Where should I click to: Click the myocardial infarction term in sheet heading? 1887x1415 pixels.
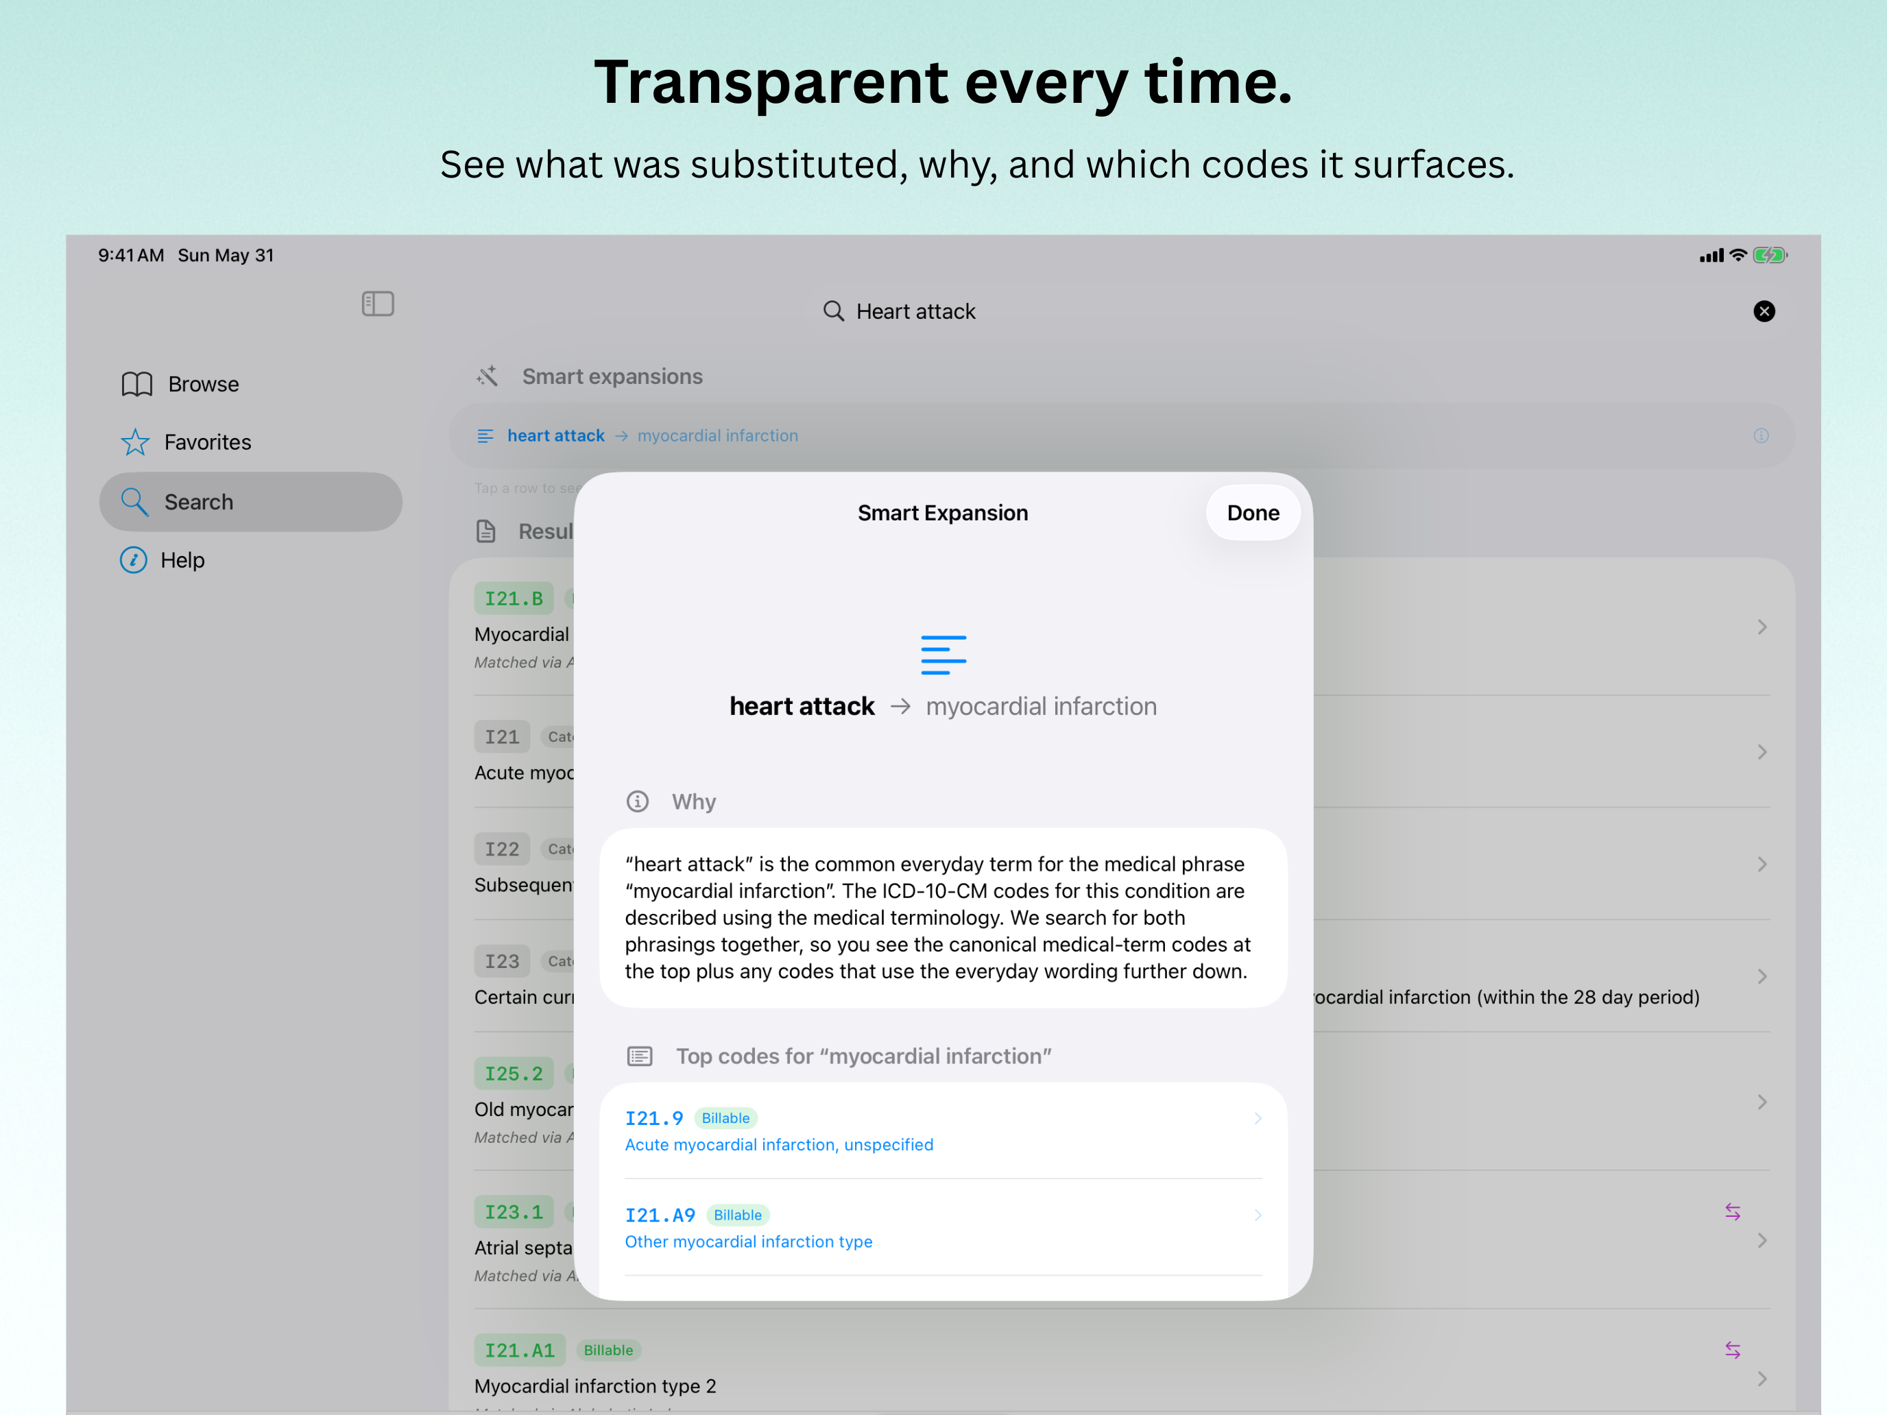click(1041, 706)
